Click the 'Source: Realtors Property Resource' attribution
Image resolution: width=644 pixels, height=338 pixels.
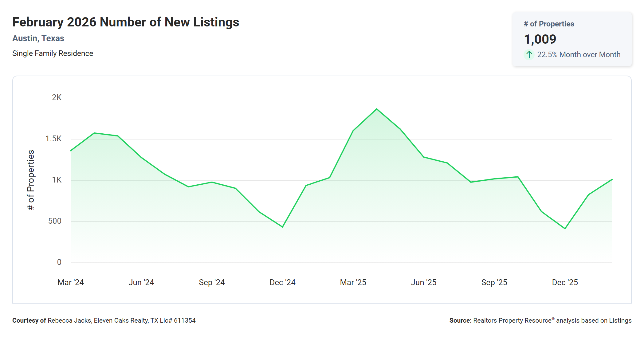point(540,320)
